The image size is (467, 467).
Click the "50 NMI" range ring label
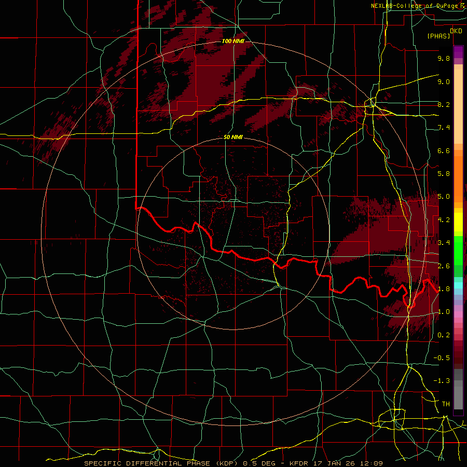pyautogui.click(x=233, y=138)
